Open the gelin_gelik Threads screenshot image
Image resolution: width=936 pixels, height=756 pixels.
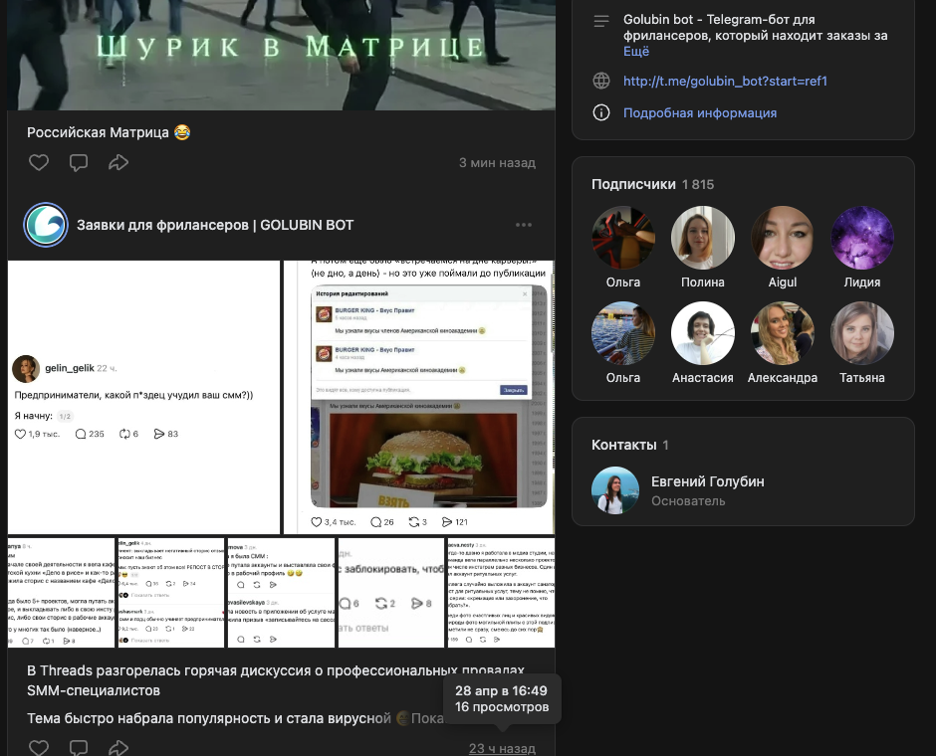point(143,397)
